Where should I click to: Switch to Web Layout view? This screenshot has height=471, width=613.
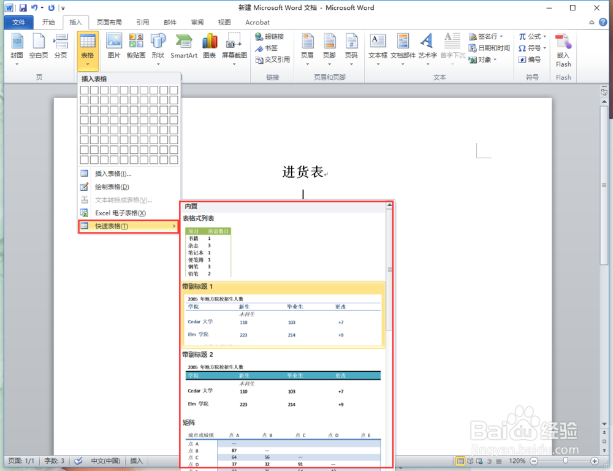(480, 461)
